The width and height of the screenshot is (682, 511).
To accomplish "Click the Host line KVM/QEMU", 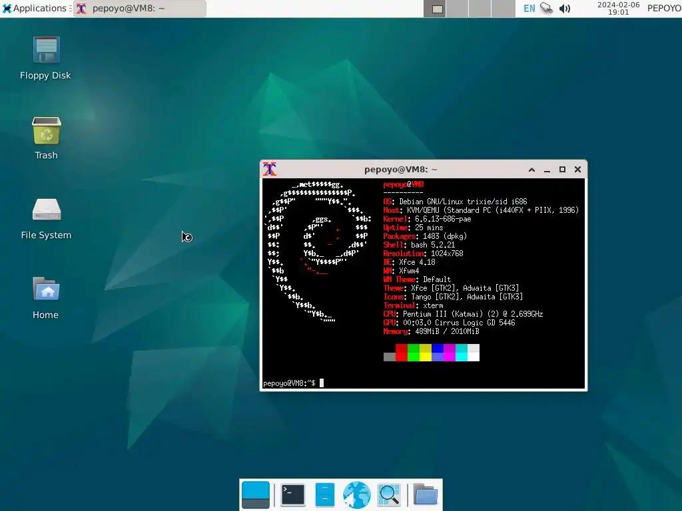I will click(481, 210).
